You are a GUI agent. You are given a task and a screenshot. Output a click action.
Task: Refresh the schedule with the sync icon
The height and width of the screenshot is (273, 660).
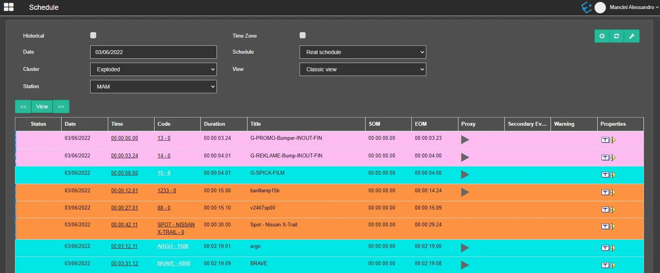point(616,36)
